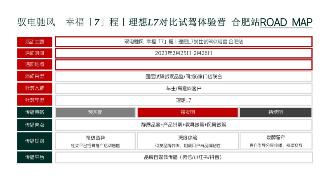Select the 活动时间 row label
The height and width of the screenshot is (184, 327).
(35, 53)
